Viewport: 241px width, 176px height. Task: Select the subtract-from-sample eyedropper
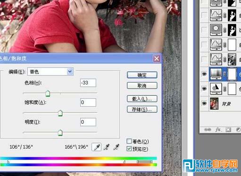(116, 147)
